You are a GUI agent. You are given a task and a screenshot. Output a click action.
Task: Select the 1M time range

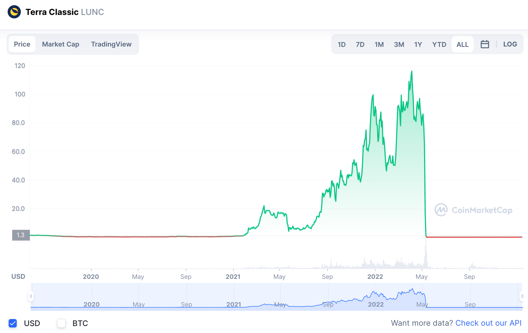(379, 44)
